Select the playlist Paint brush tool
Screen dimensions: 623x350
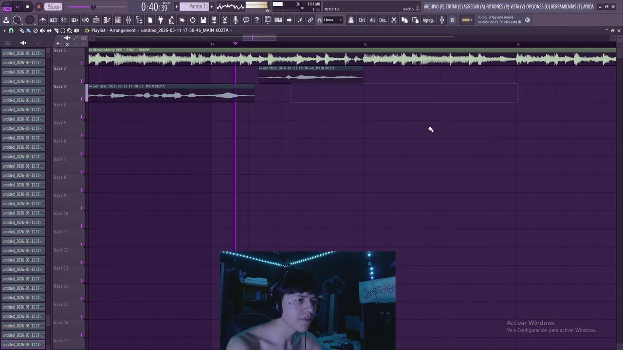(28, 30)
